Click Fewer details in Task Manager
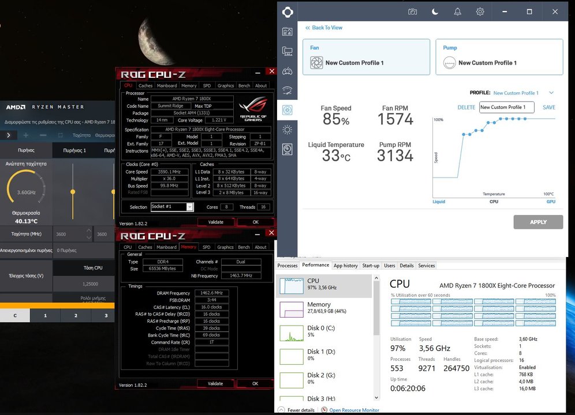575x415 pixels. [301, 410]
